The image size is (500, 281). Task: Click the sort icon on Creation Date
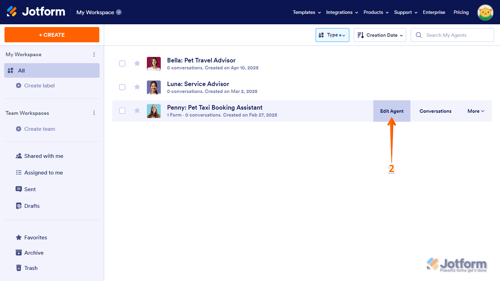[360, 35]
